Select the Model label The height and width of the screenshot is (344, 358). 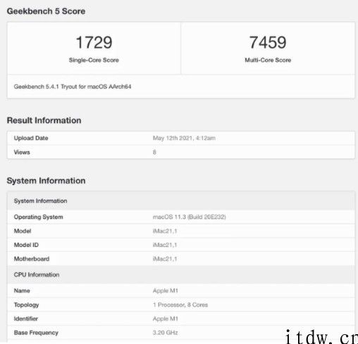pos(23,231)
